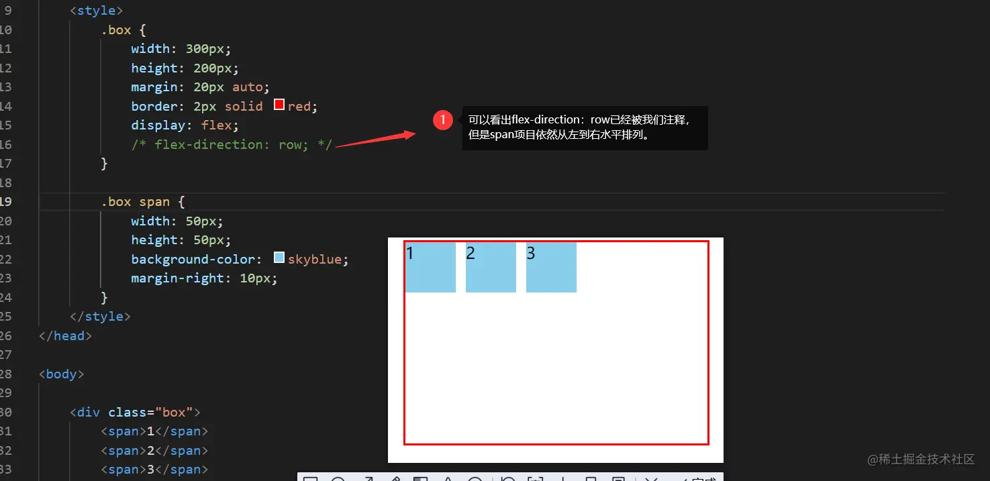The height and width of the screenshot is (481, 990).
Task: Click the <span>1</span> code line
Action: coord(154,431)
